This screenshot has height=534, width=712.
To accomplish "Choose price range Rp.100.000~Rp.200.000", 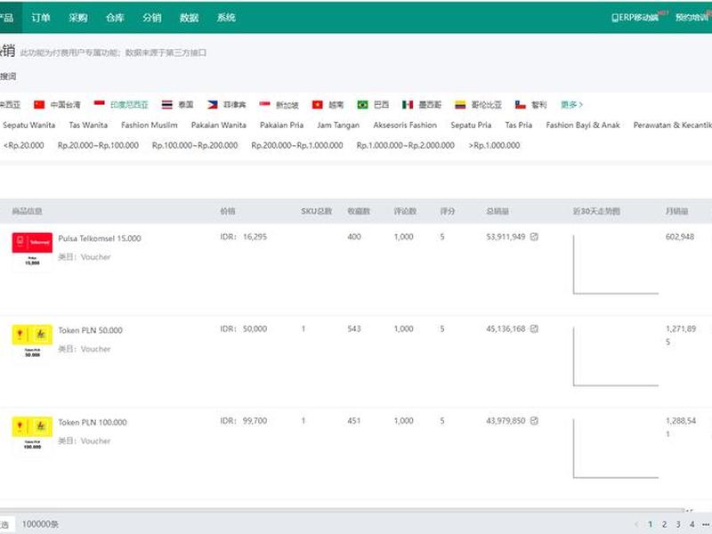I will tap(195, 145).
